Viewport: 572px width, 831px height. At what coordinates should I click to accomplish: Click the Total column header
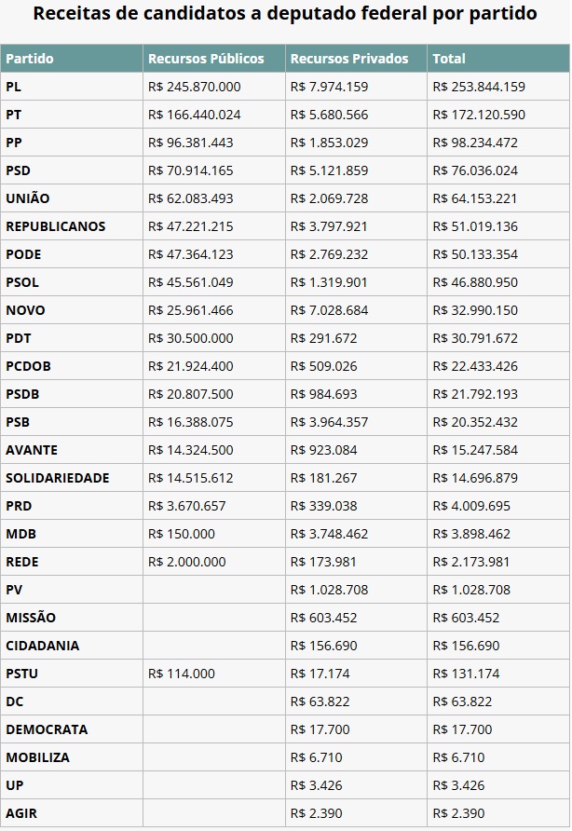click(498, 59)
